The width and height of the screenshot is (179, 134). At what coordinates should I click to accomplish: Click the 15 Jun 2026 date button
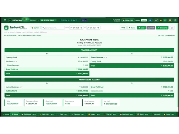[x=128, y=20]
